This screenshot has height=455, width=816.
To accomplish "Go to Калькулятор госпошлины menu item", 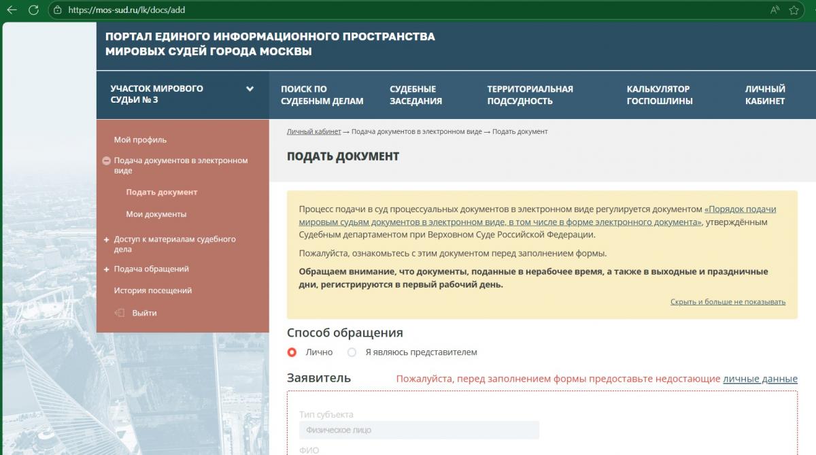I will (x=659, y=95).
